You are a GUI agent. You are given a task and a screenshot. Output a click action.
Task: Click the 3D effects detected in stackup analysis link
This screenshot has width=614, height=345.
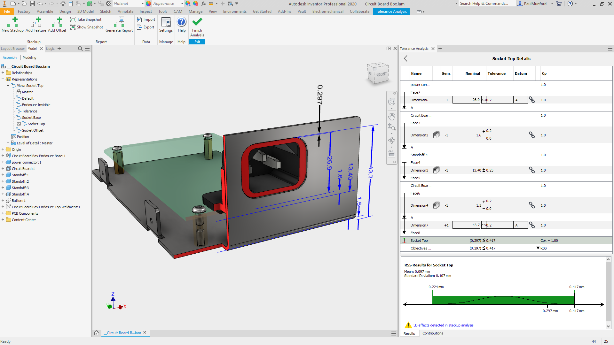point(444,325)
